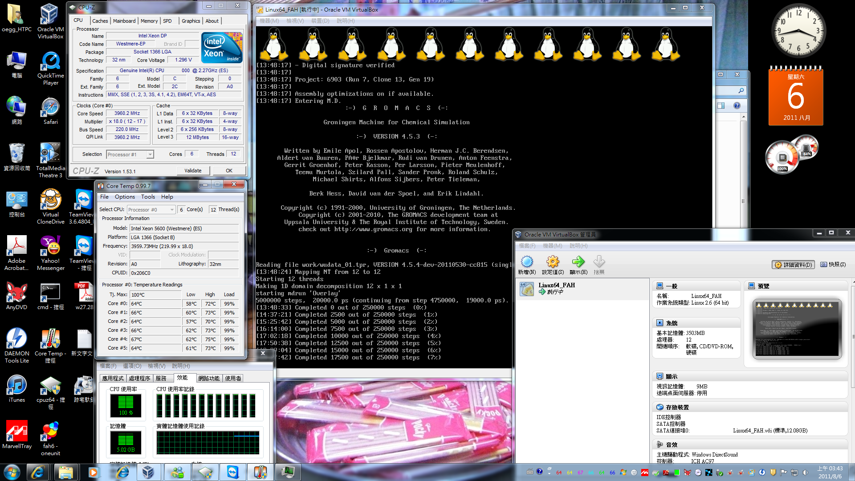Open the Memory tab in CPU-Z
The width and height of the screenshot is (855, 481).
(149, 21)
